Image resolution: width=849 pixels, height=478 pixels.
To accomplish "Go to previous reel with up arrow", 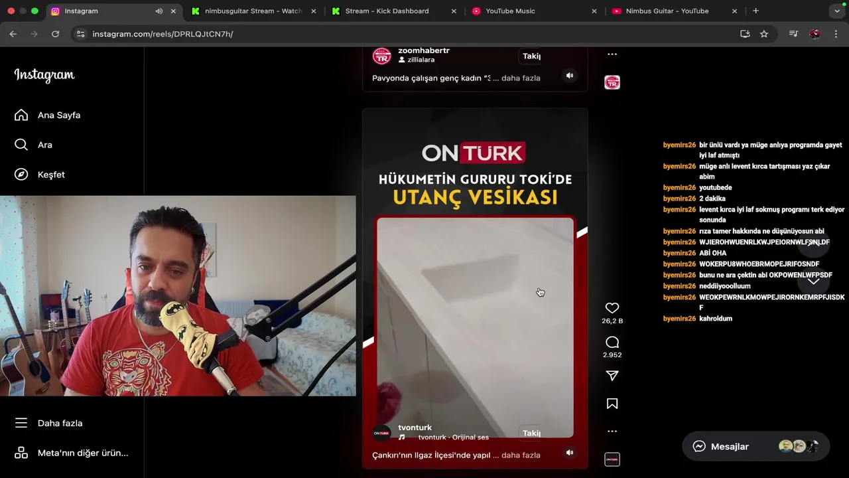I will pyautogui.click(x=813, y=242).
